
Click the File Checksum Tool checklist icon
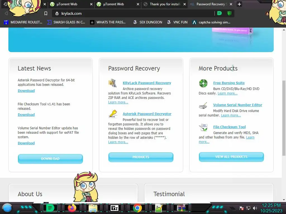(x=203, y=127)
